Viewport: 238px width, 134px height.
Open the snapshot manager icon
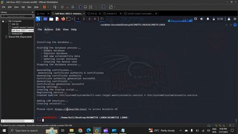click(x=73, y=7)
